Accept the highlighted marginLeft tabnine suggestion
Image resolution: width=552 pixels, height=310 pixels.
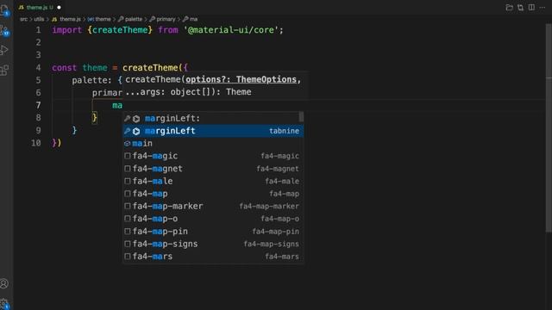click(x=213, y=131)
